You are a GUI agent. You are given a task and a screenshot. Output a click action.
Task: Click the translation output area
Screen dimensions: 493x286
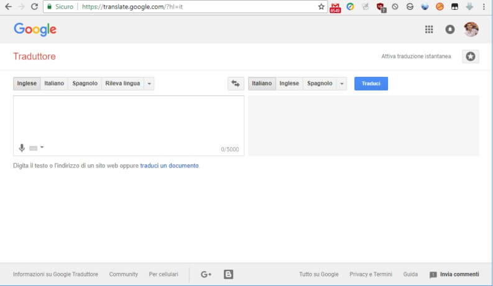364,125
